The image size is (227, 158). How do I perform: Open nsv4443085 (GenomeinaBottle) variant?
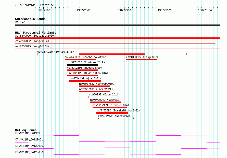click(x=86, y=57)
